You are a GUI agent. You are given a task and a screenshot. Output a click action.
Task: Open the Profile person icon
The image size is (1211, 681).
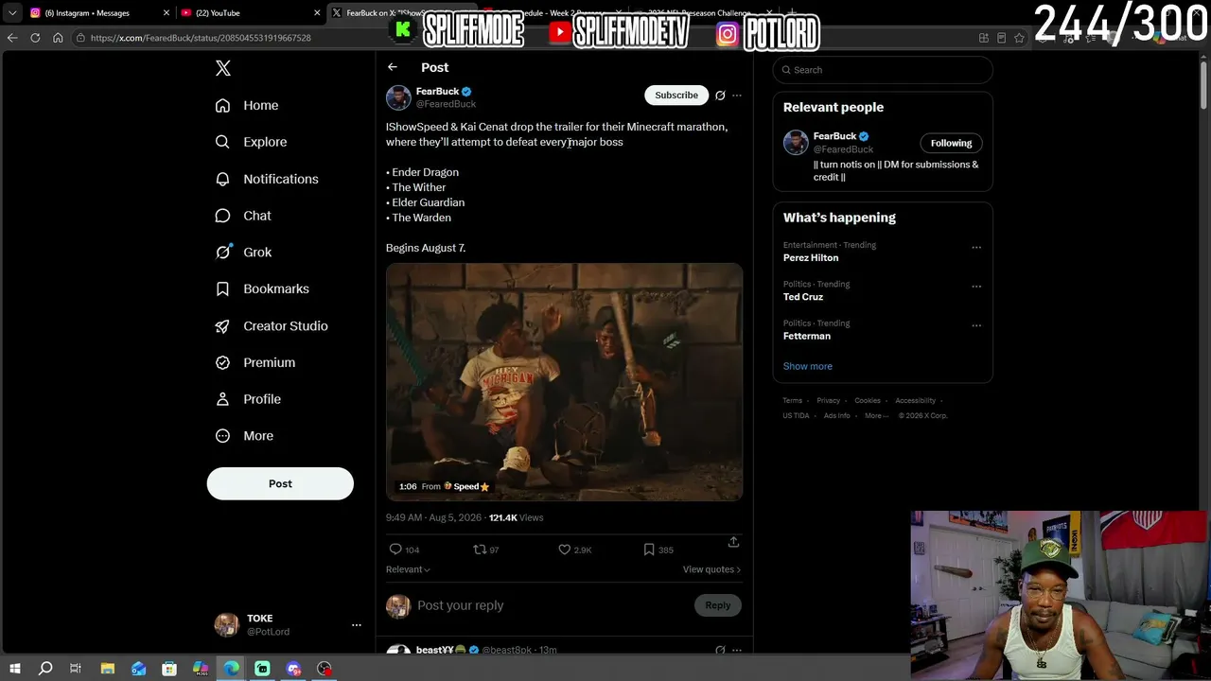222,399
